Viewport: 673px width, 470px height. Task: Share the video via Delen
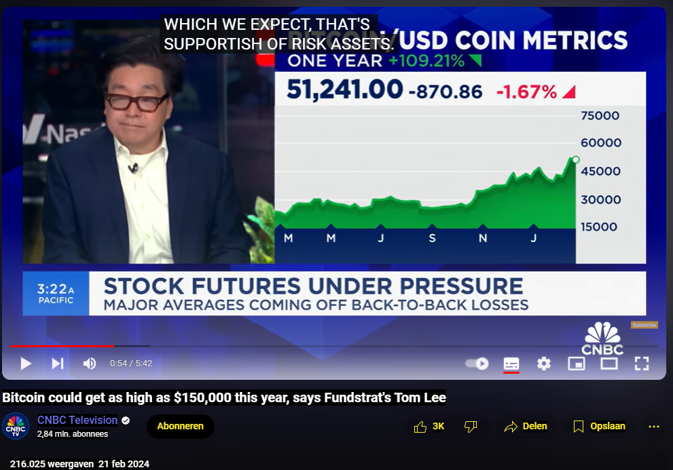526,427
